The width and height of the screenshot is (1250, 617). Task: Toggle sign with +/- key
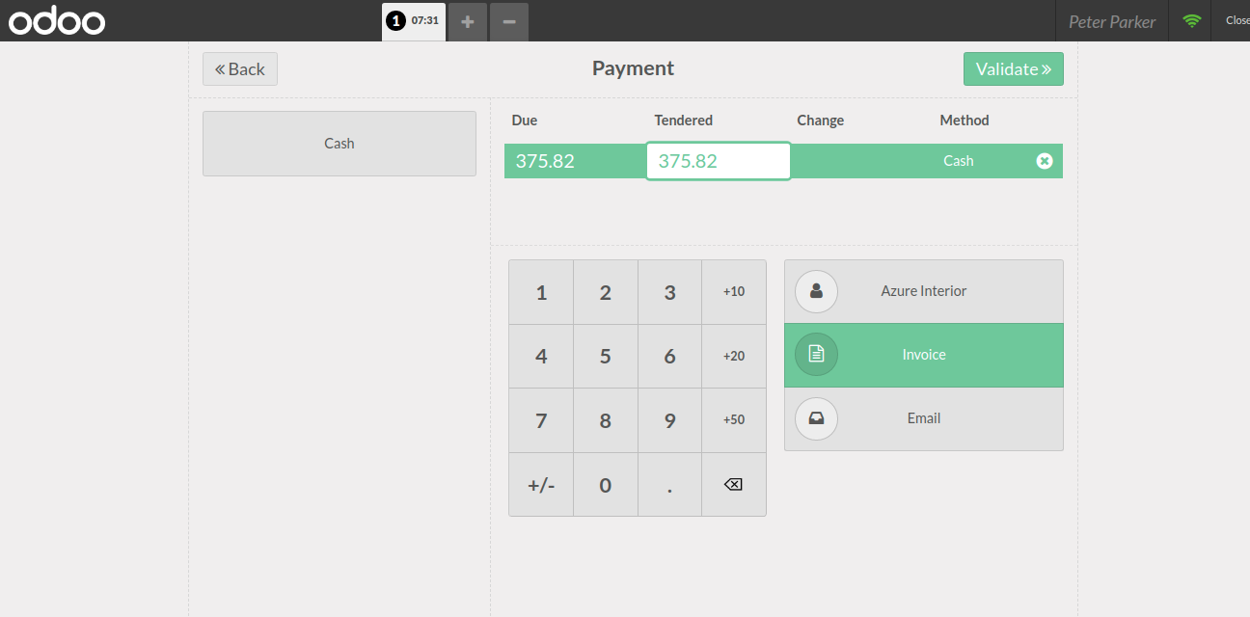[541, 485]
